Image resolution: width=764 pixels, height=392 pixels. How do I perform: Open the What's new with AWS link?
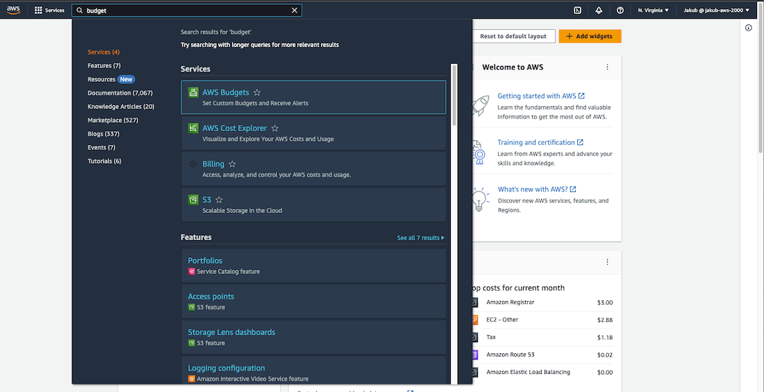(537, 189)
